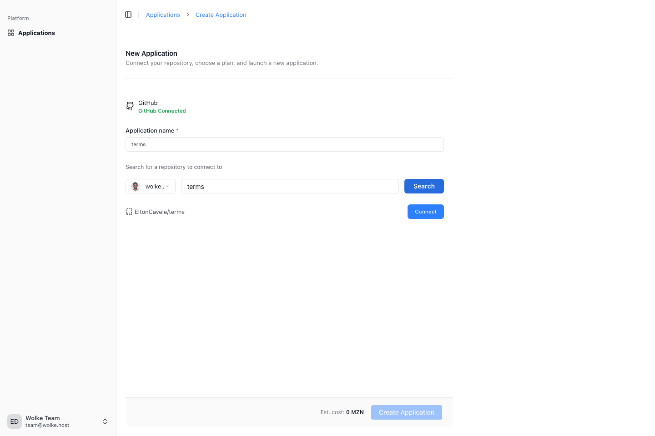655x436 pixels.
Task: Connect the EltonCavele/terms repository
Action: click(x=426, y=212)
